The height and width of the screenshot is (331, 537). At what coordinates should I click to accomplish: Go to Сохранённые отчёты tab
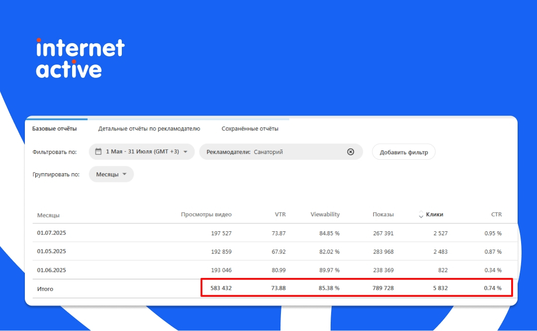coord(250,129)
